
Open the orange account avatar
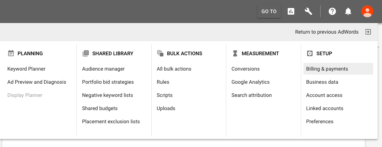(367, 11)
